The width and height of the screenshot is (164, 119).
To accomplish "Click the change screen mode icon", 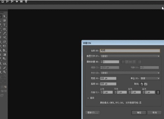I will pos(2,95).
